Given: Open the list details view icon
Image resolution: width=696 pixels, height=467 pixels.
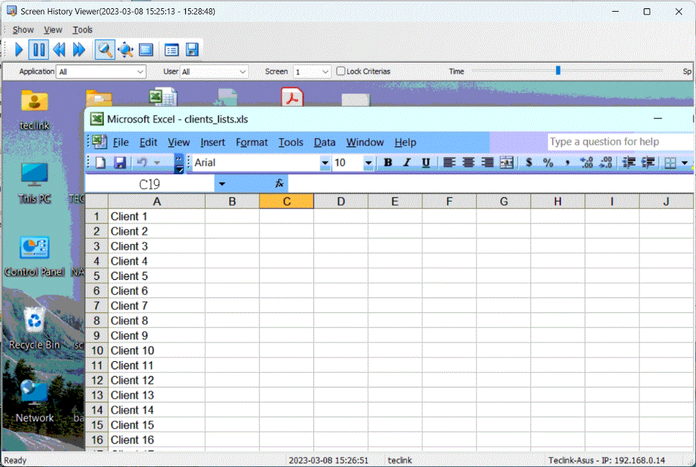Looking at the screenshot, I should coord(171,50).
